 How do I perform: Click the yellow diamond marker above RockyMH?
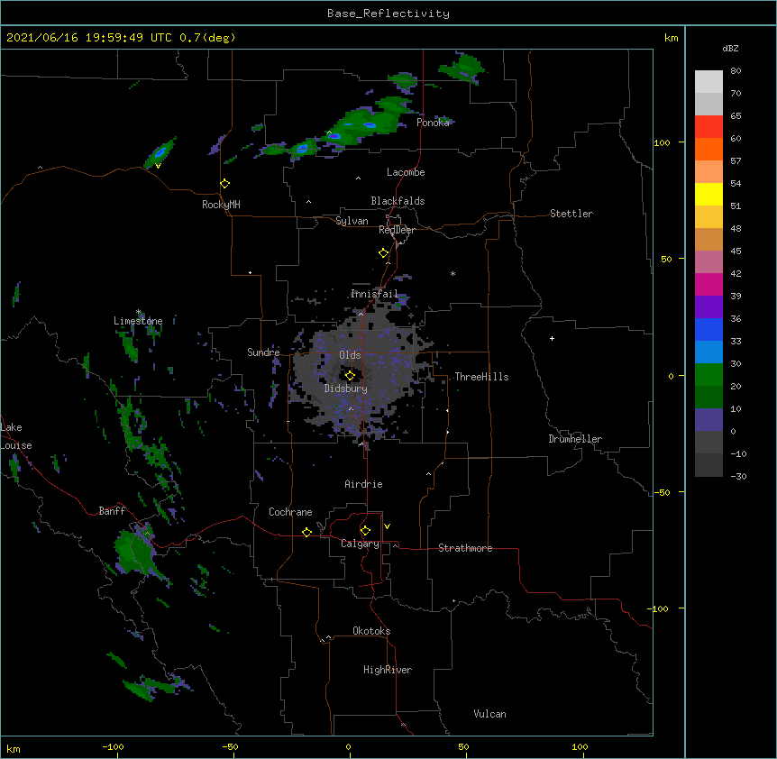tap(224, 184)
